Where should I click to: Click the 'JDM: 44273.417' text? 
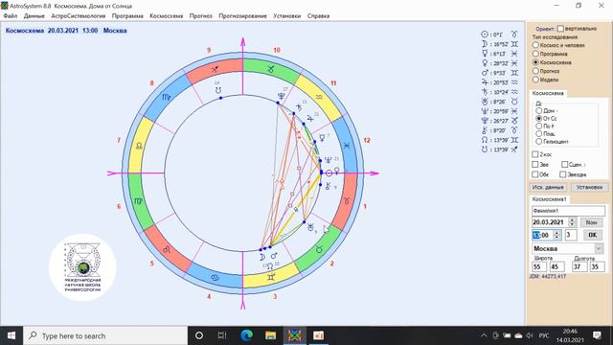pos(547,276)
